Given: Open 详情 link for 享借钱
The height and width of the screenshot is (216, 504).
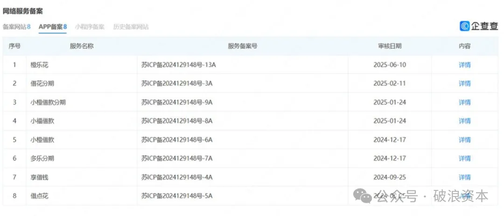Looking at the screenshot, I should 464,177.
